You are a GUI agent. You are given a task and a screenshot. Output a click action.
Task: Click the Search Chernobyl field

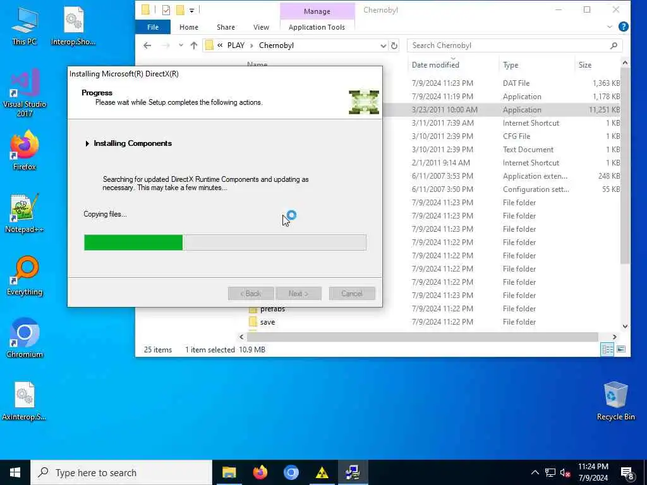tap(514, 45)
